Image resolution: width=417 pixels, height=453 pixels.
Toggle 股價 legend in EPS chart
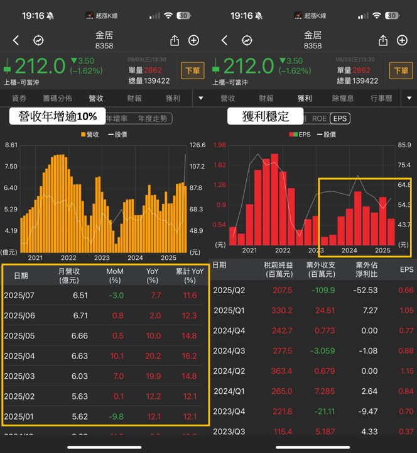tap(326, 135)
